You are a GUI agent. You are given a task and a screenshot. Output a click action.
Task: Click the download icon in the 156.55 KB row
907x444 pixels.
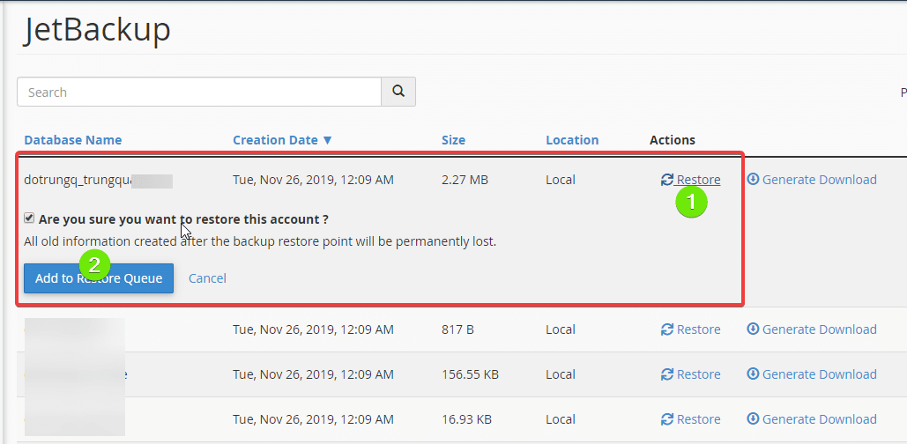click(753, 374)
